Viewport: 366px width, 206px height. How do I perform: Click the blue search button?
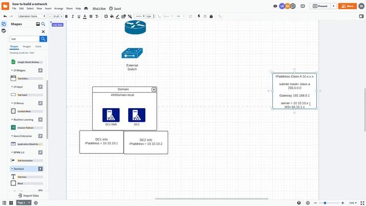point(43,39)
